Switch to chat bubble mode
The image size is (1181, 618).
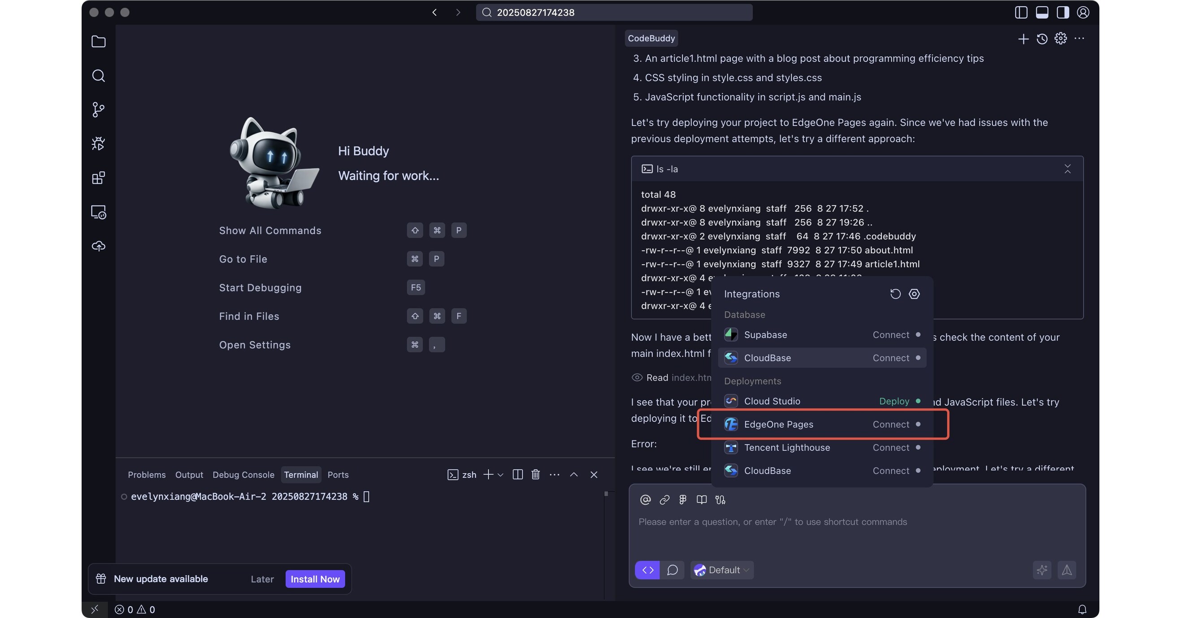pos(672,570)
